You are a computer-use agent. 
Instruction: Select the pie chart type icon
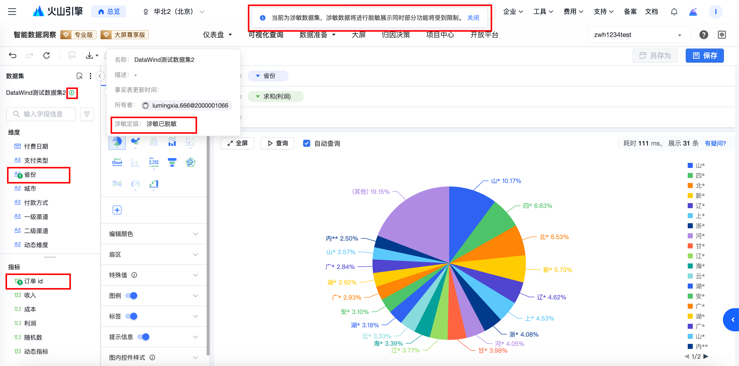(x=117, y=142)
